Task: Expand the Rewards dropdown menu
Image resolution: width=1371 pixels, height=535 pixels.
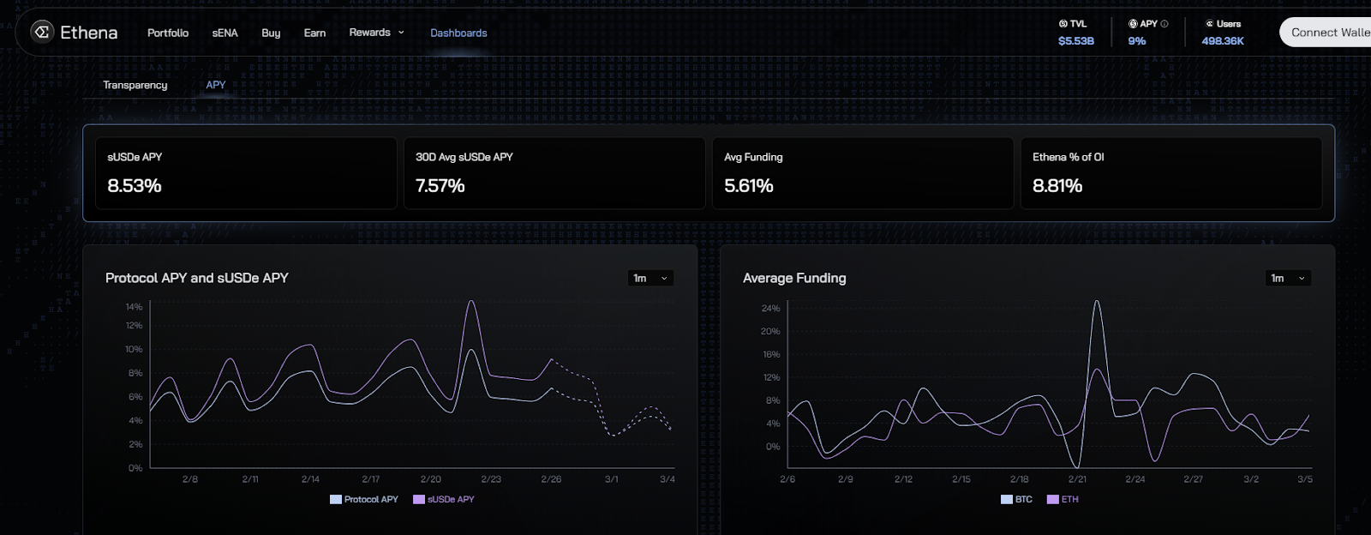Action: 376,33
